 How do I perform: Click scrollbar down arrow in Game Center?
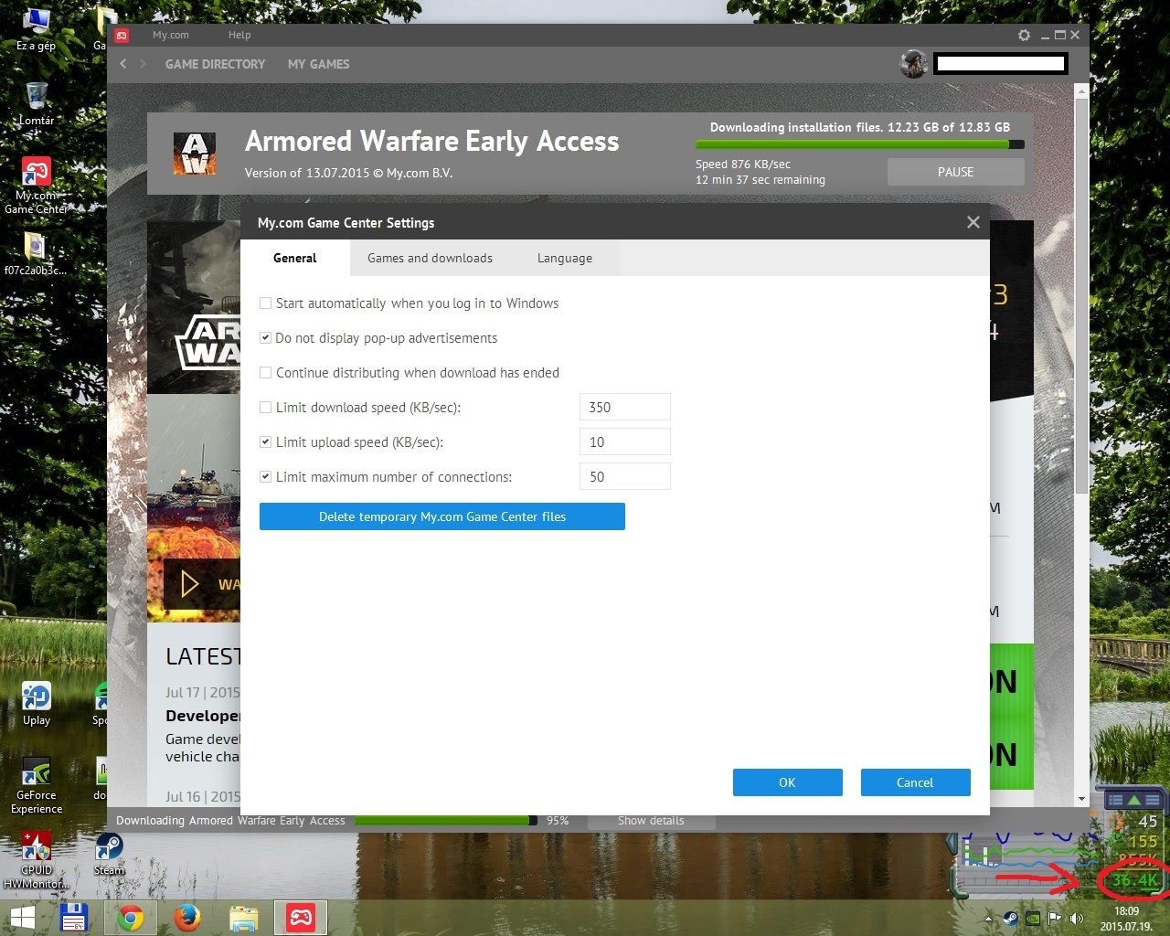point(1082,799)
